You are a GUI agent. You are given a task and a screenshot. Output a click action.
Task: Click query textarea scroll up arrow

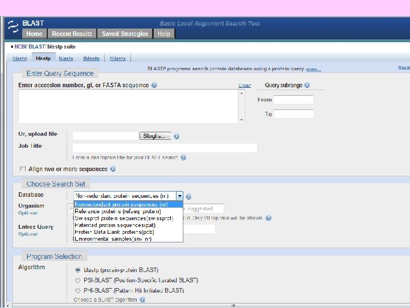click(241, 94)
